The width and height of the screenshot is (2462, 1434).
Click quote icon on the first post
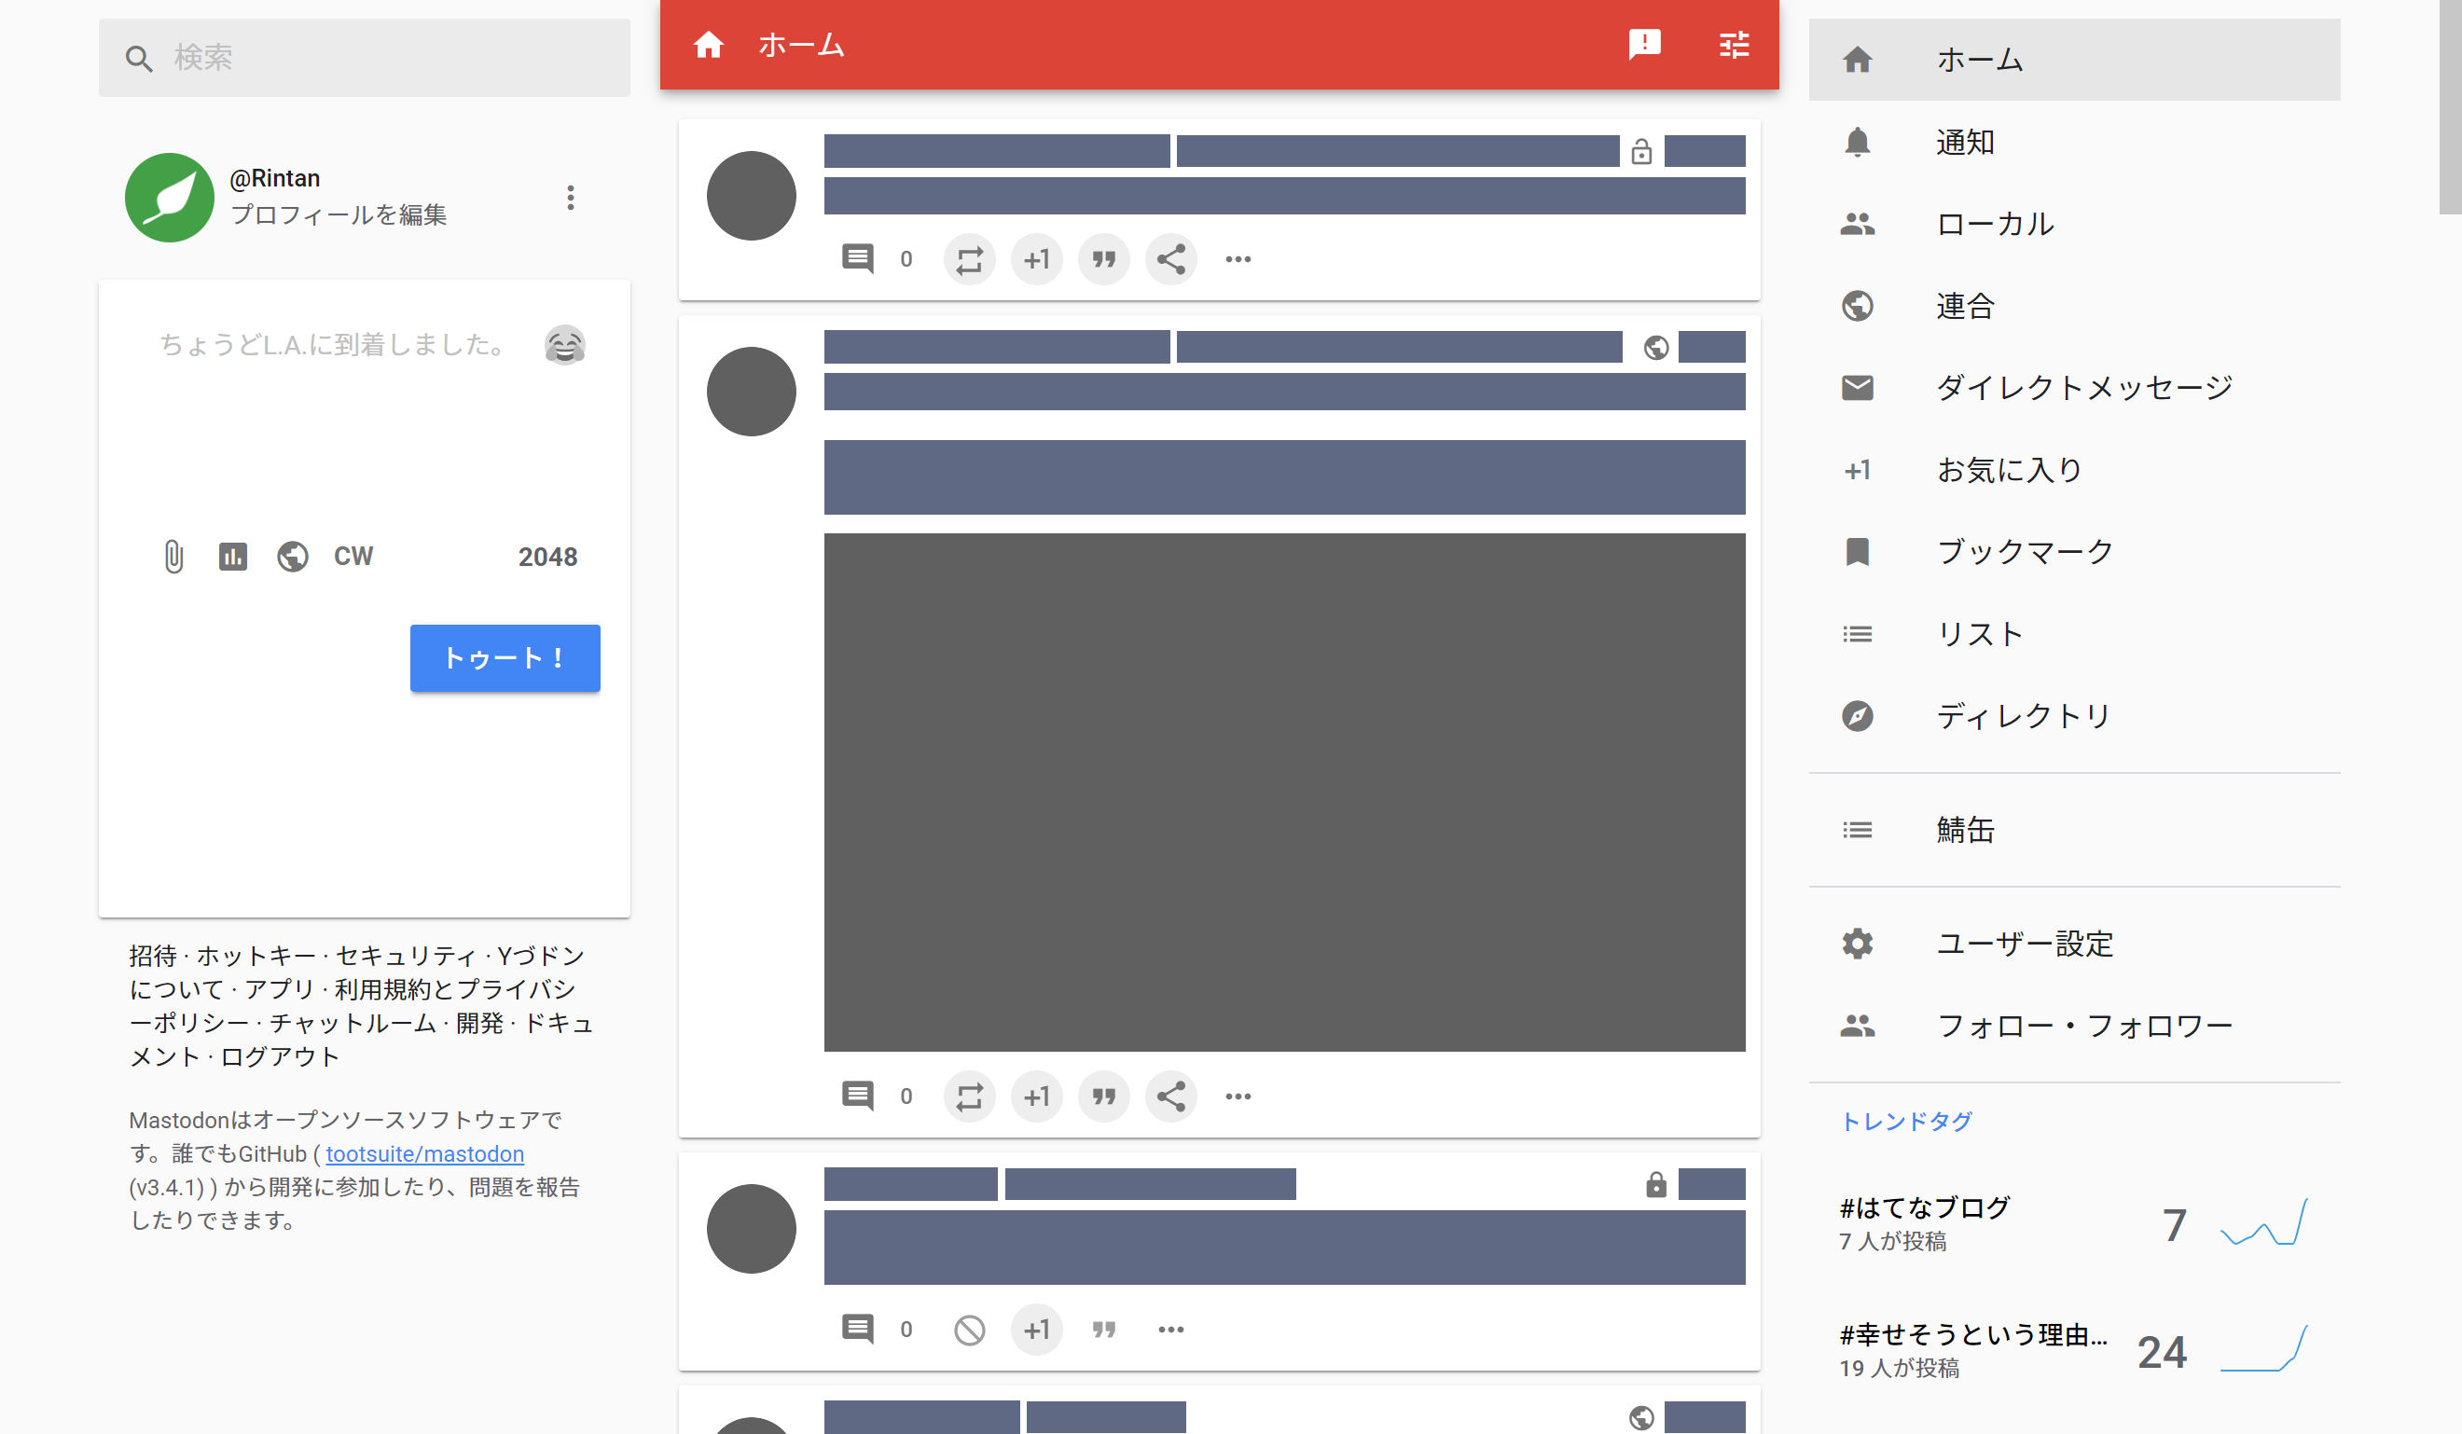[1103, 260]
